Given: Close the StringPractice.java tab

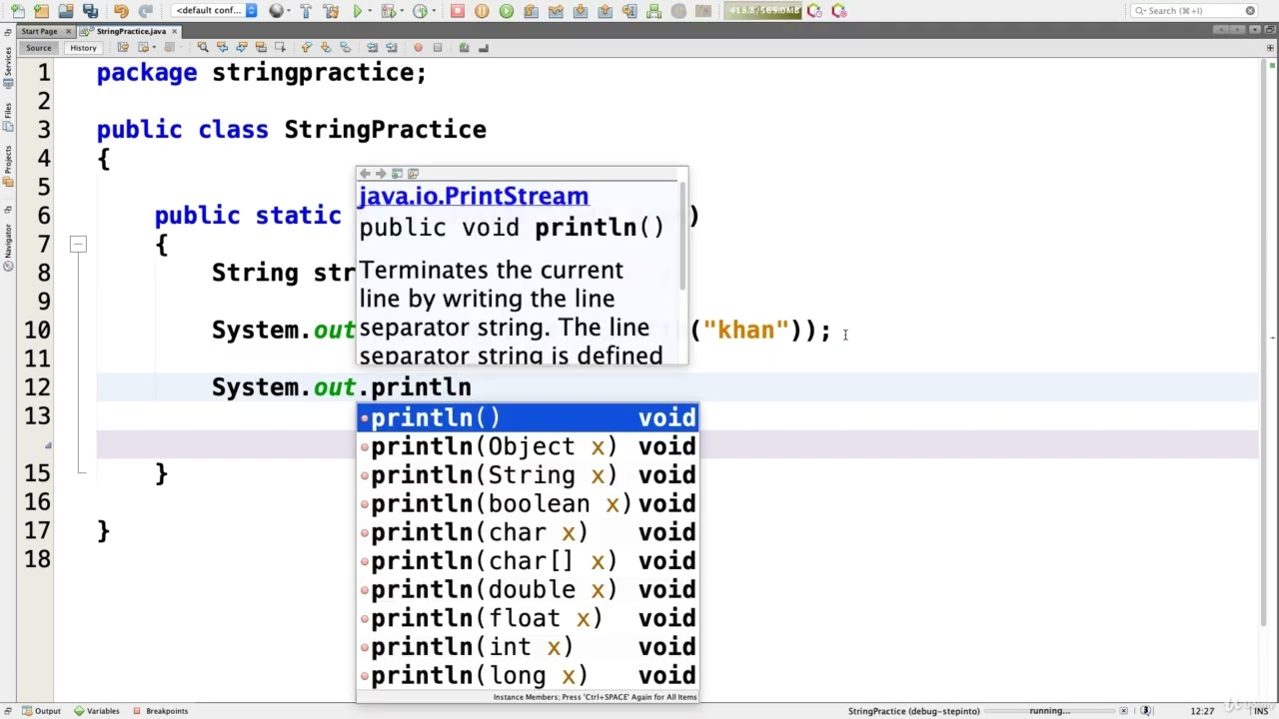Looking at the screenshot, I should (x=174, y=31).
